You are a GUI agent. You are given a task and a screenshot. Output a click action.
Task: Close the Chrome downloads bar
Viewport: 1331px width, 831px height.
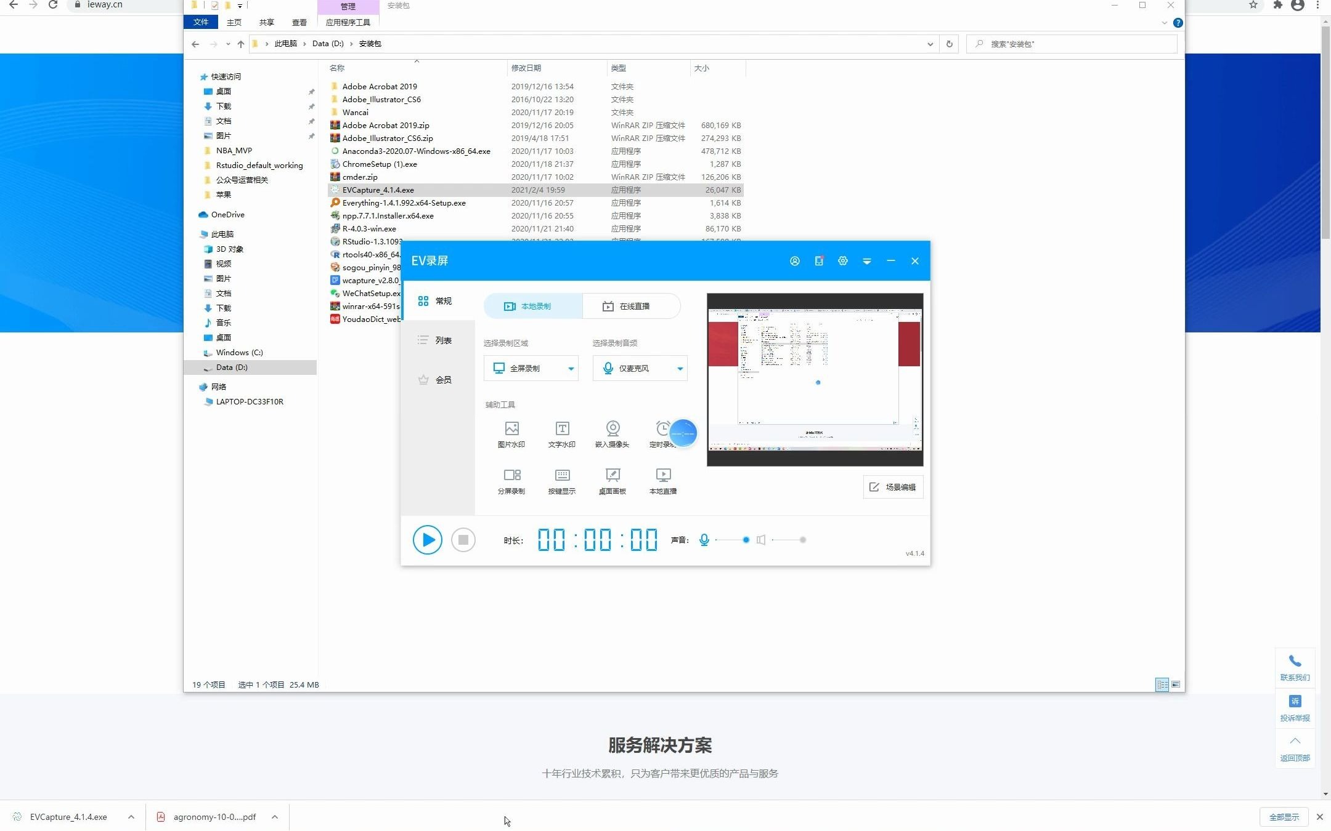tap(1320, 817)
